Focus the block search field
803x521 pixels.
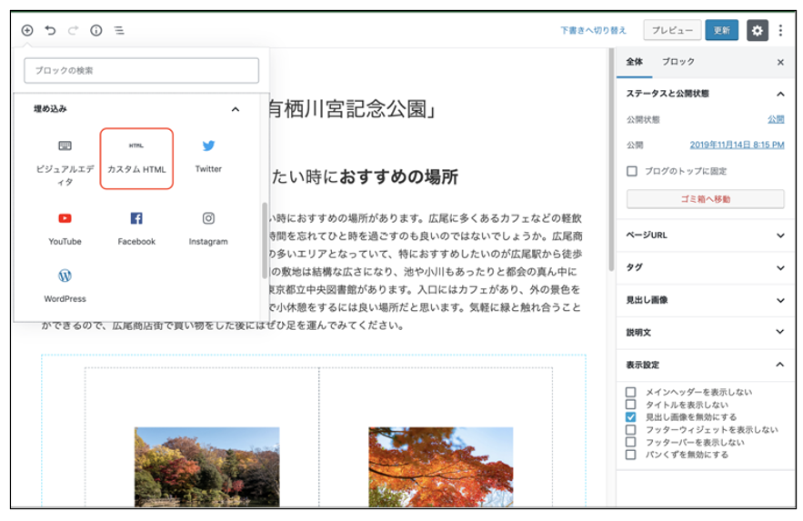141,70
